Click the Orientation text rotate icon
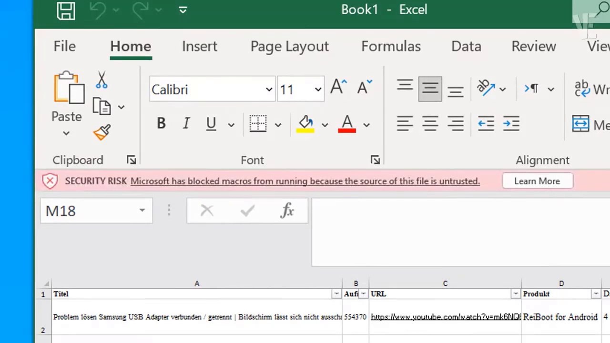Image resolution: width=610 pixels, height=343 pixels. [486, 88]
